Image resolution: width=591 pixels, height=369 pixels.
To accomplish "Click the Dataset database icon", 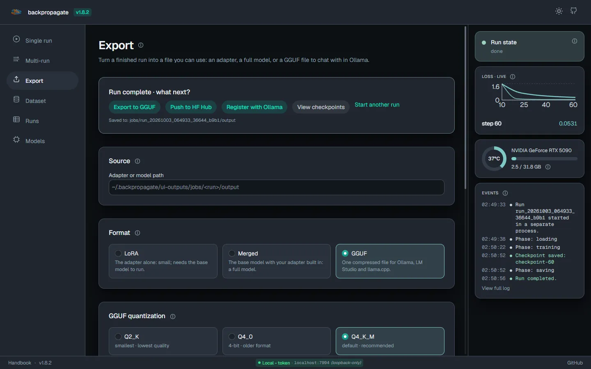I will [16, 100].
